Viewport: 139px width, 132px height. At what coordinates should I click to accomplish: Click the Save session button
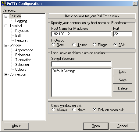[x=123, y=80]
